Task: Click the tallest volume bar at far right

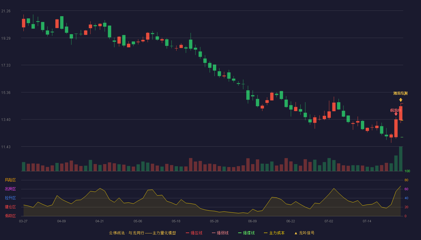Action: [x=401, y=159]
